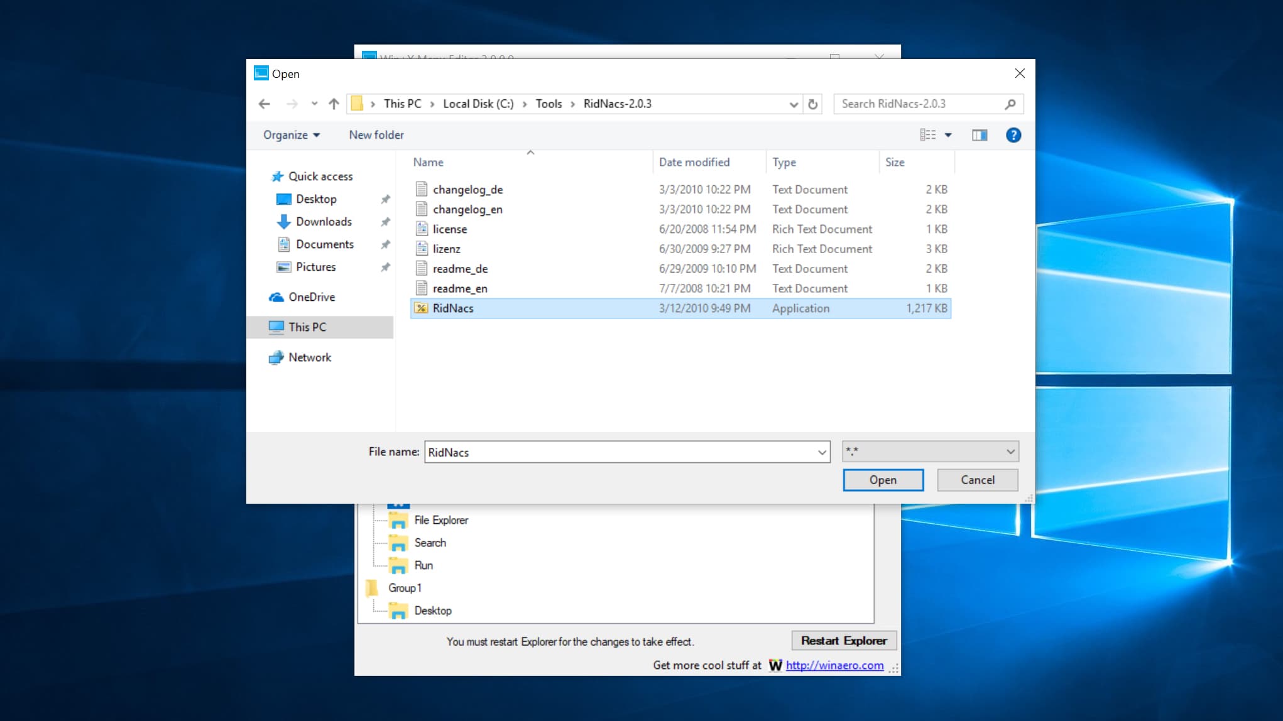Navigate to Pictures folder

315,267
